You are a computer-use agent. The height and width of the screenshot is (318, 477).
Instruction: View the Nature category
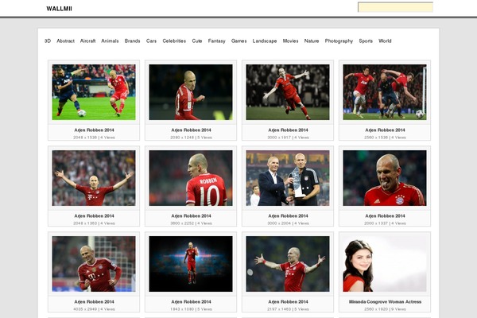[312, 41]
